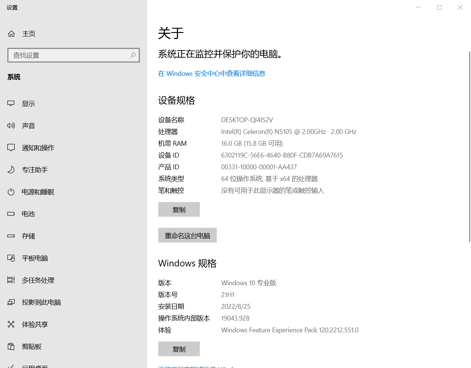Image resolution: width=471 pixels, height=368 pixels.
Task: Click the Focus assist (专注助手) moon icon
Action: pyautogui.click(x=11, y=170)
